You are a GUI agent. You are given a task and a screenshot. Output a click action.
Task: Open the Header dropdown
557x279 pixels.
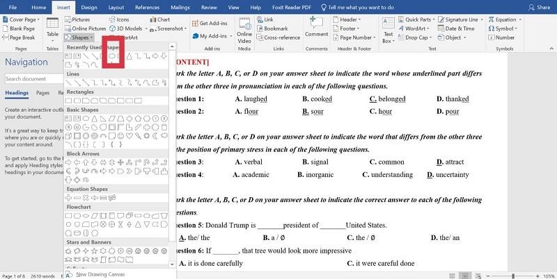tap(347, 19)
